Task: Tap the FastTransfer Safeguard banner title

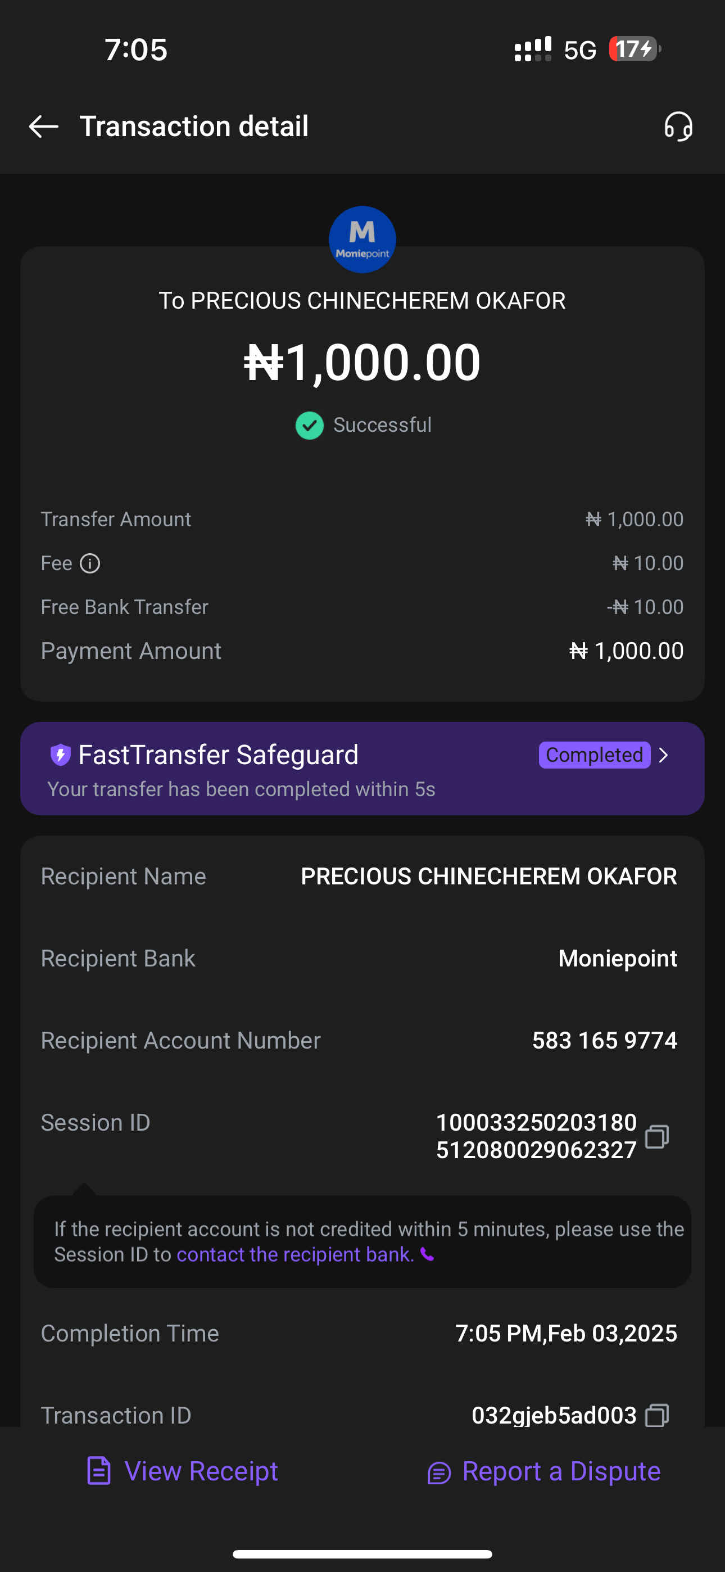Action: pyautogui.click(x=218, y=755)
